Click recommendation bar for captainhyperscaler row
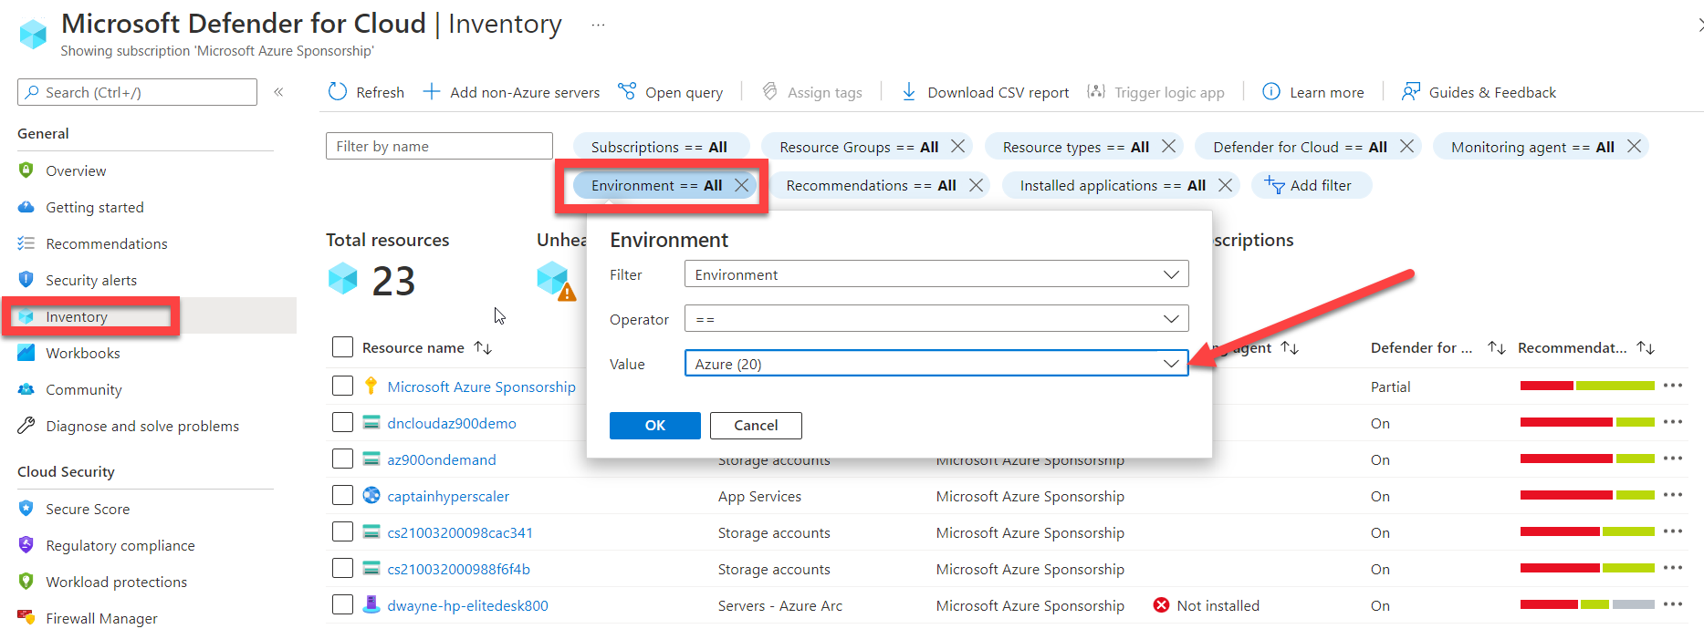This screenshot has height=629, width=1704. pos(1587,495)
